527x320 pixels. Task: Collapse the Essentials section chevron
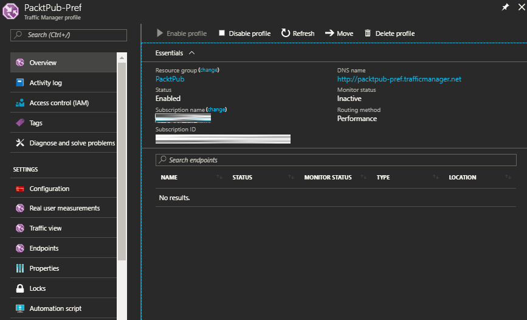point(191,53)
